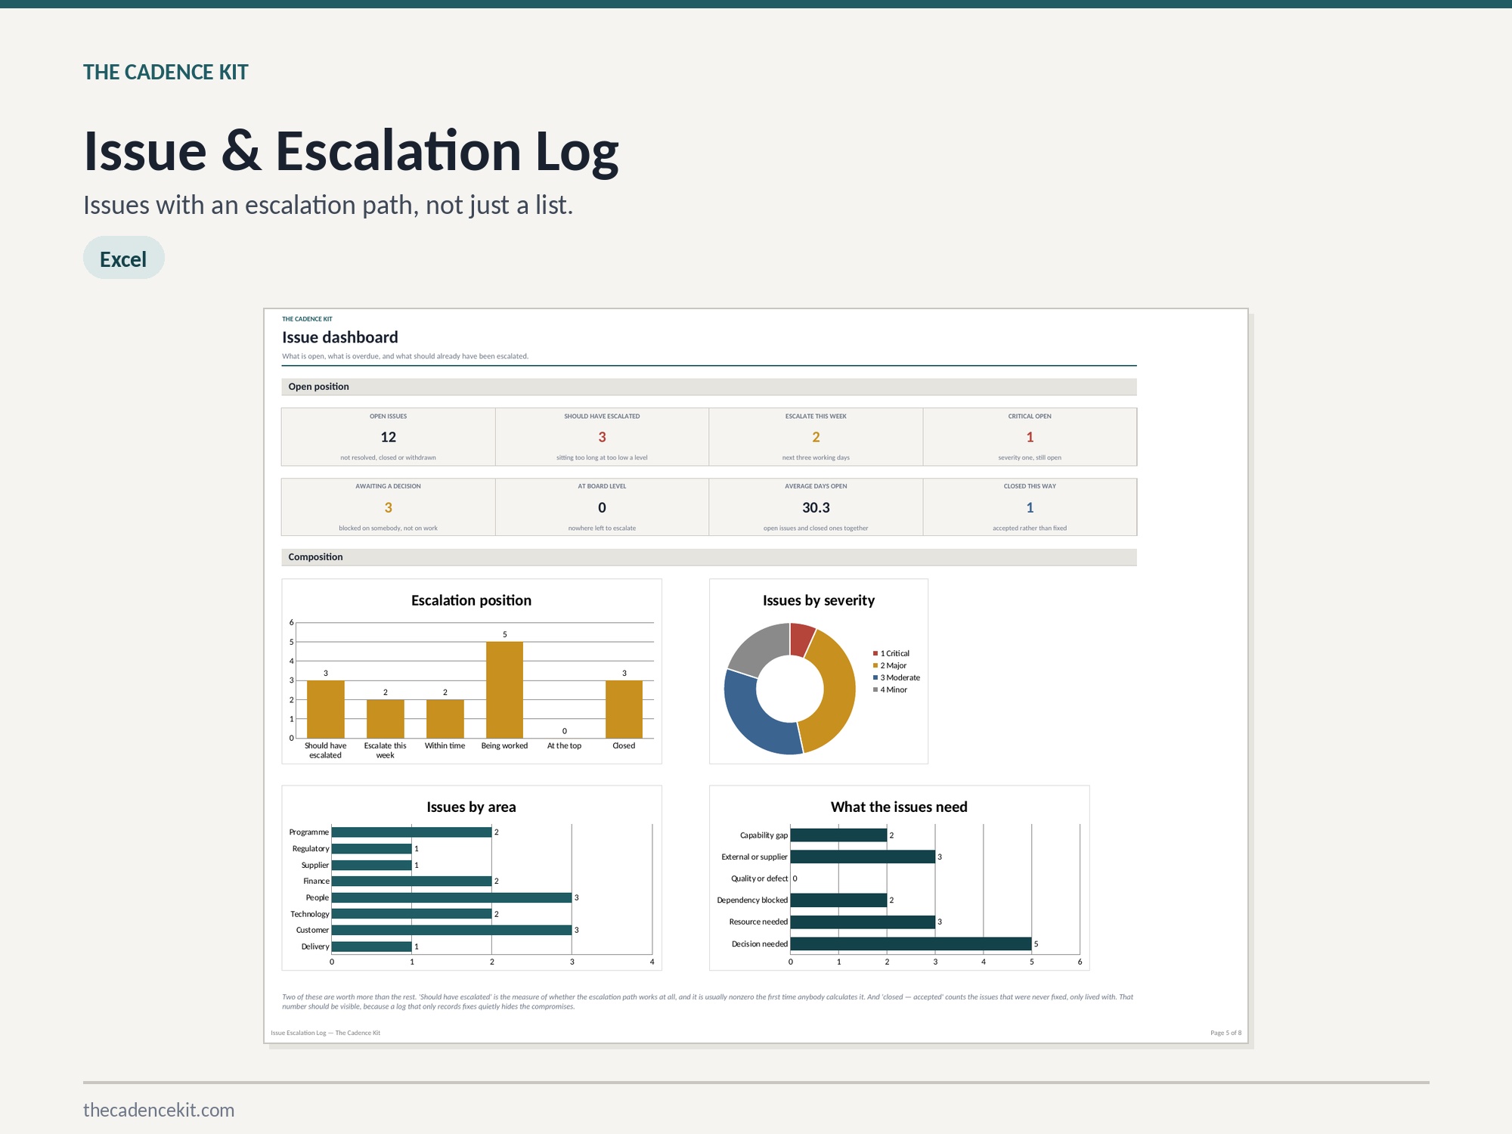This screenshot has height=1134, width=1512.
Task: Select the People bar in Issues by area
Action: click(x=451, y=897)
